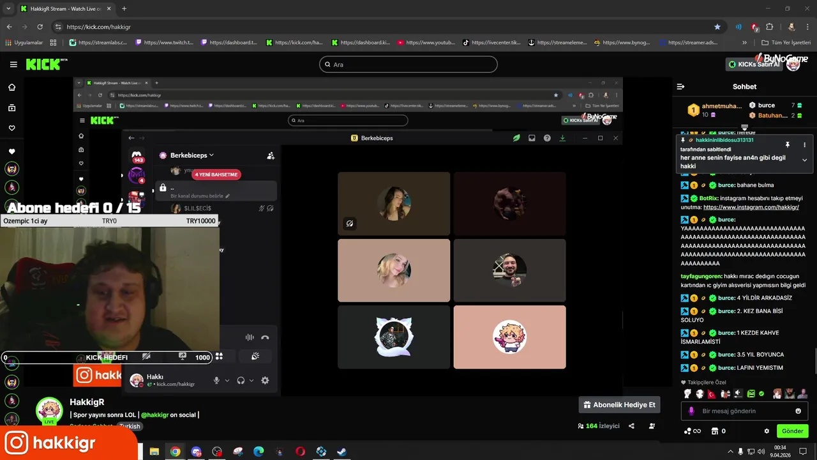817x460 pixels.
Task: Select the Turkish flag emote
Action: click(x=712, y=394)
